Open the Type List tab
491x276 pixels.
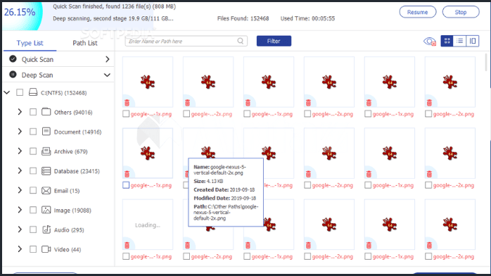coord(30,43)
